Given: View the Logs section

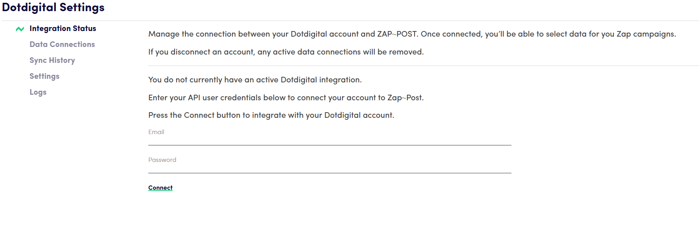Looking at the screenshot, I should click(x=38, y=92).
